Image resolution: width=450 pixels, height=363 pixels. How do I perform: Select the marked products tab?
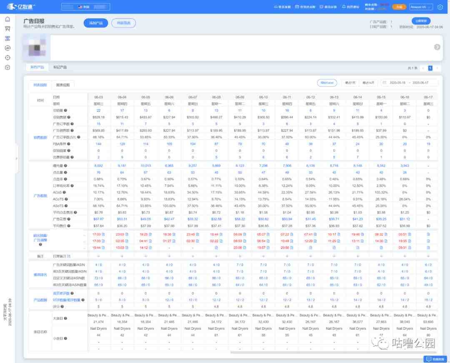coord(60,67)
